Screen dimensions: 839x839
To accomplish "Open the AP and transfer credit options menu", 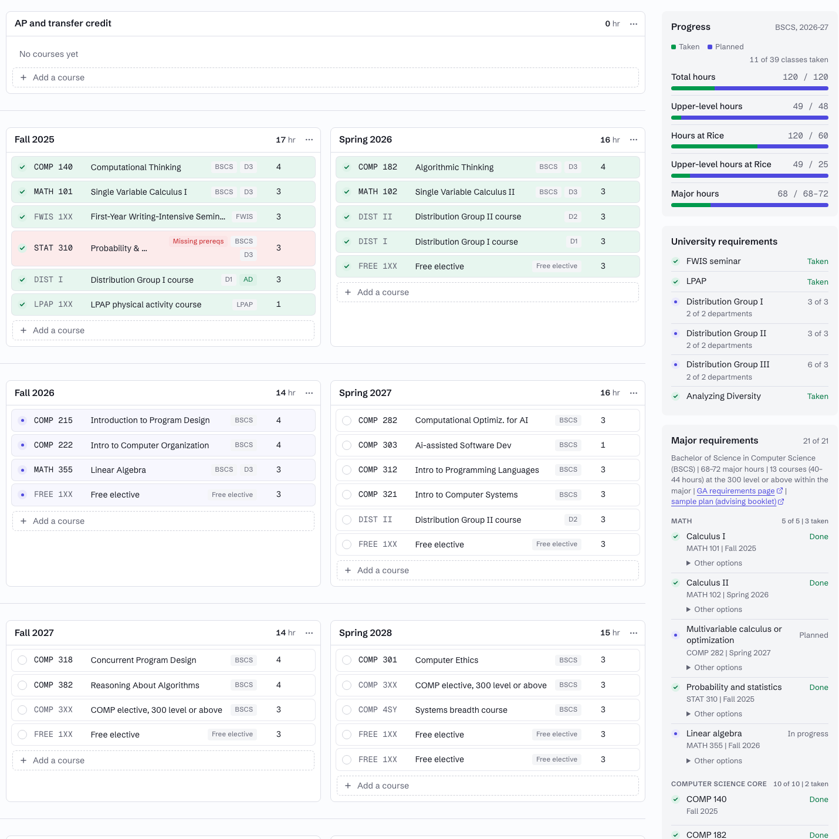I will (x=634, y=24).
